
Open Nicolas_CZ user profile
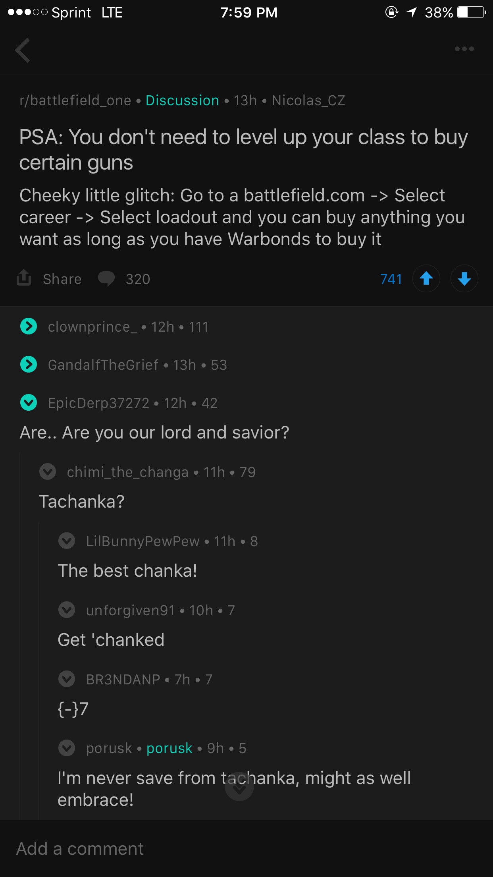pyautogui.click(x=308, y=100)
